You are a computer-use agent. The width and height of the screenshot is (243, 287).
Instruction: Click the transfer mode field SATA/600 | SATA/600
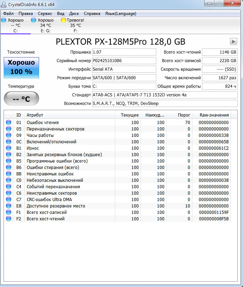pos(124,78)
